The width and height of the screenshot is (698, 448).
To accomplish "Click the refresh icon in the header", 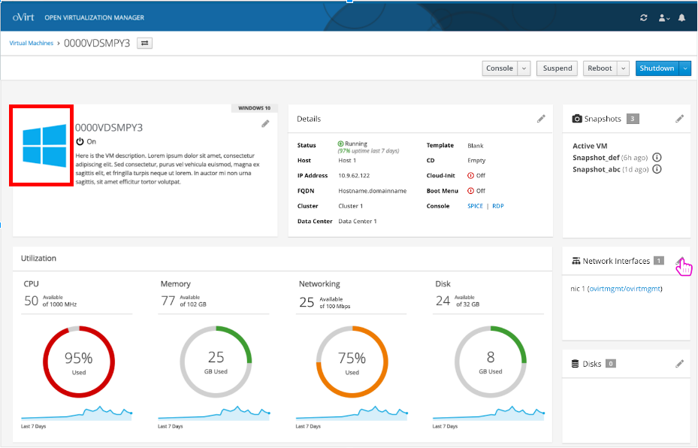I will [643, 17].
